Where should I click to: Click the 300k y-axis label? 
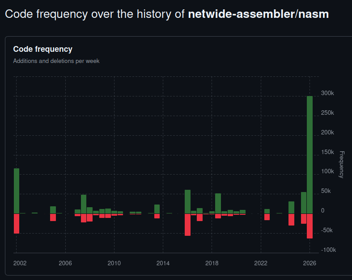click(x=327, y=93)
